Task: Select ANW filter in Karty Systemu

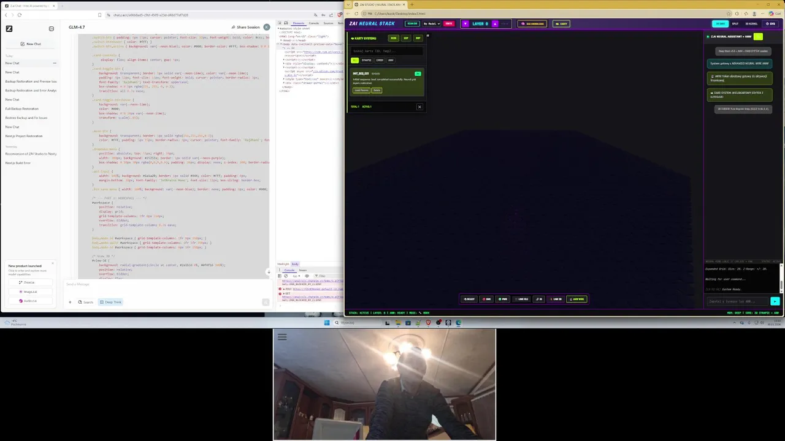Action: (391, 60)
